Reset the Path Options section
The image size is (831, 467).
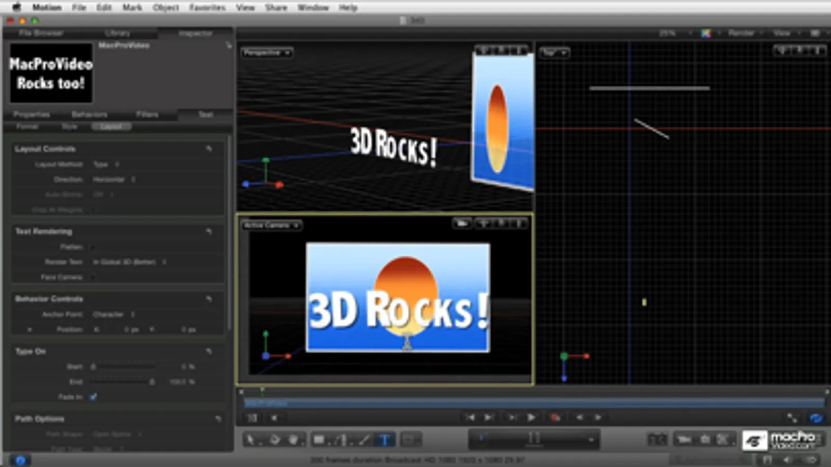click(x=218, y=419)
